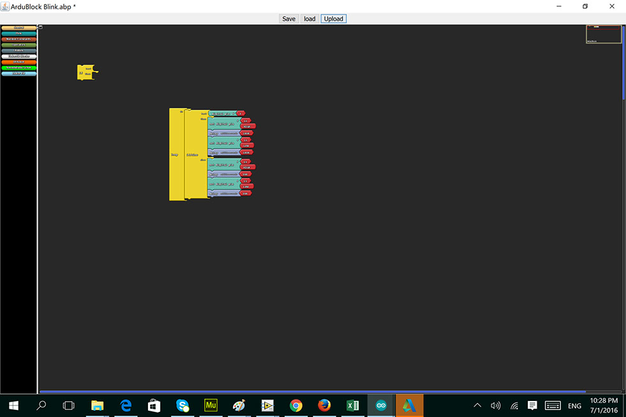Open the DFRobot block drawer
626x417 pixels.
(19, 62)
